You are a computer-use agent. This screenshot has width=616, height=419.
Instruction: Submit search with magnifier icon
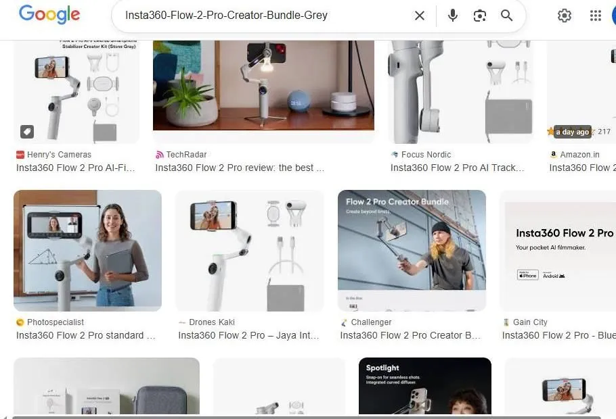507,16
